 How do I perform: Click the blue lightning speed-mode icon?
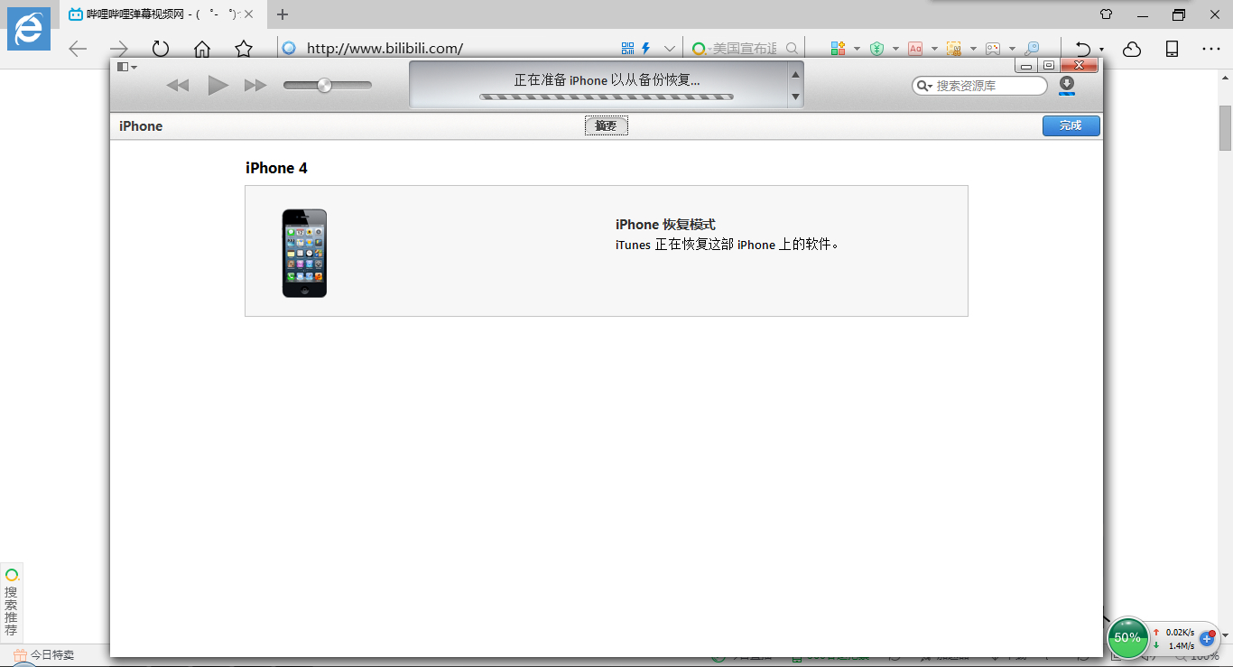tap(646, 48)
